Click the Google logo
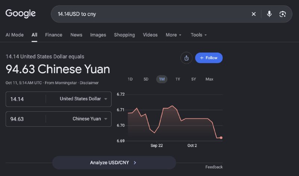 pyautogui.click(x=21, y=13)
